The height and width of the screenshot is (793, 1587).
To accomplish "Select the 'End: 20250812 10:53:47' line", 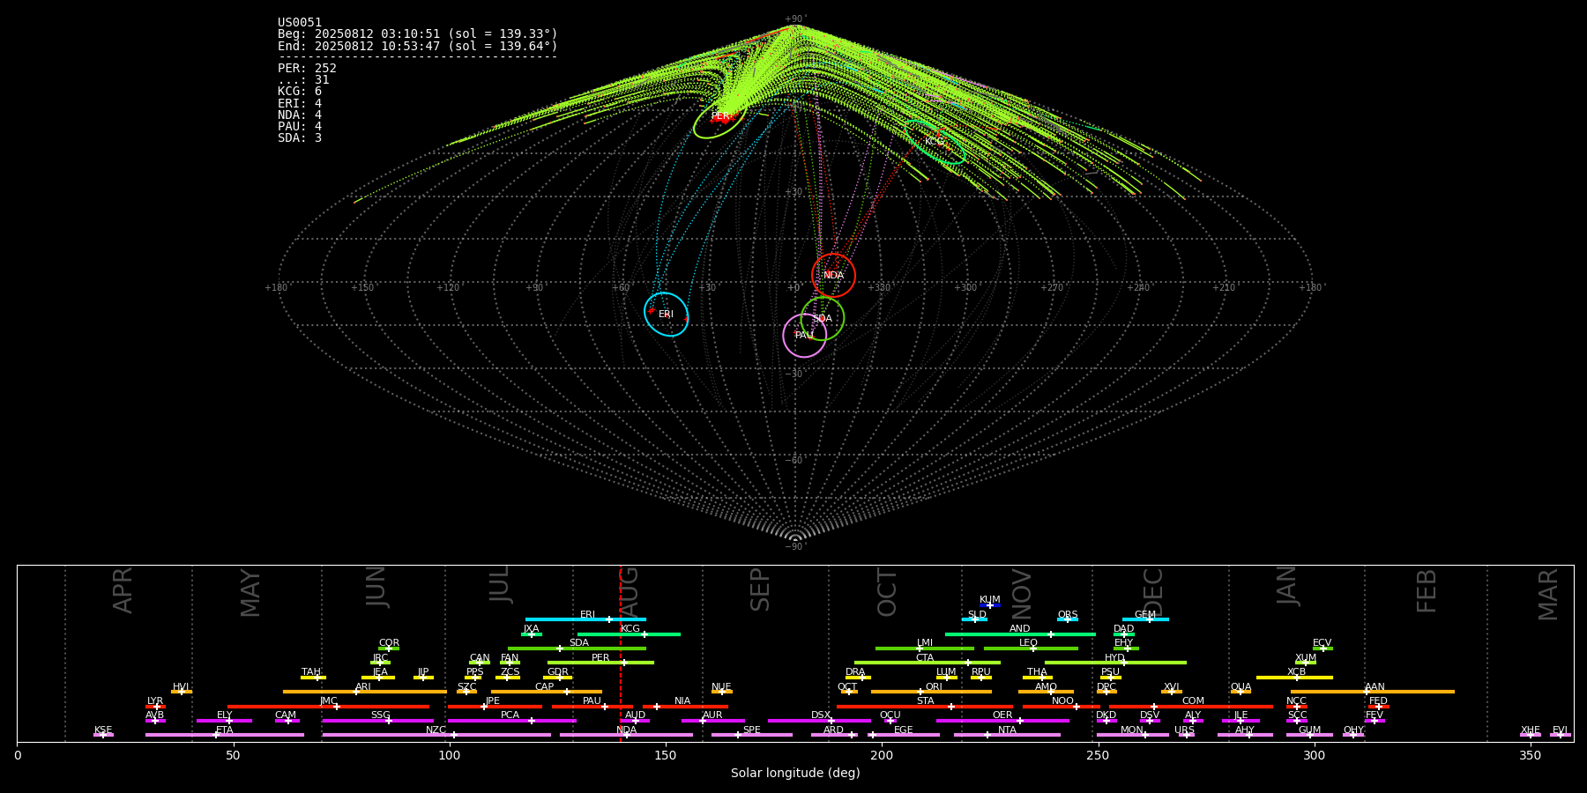I will [418, 46].
